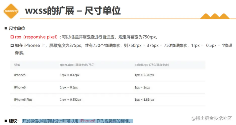Click the '尺寸单位' section heading
236x125 pixels.
[17, 28]
